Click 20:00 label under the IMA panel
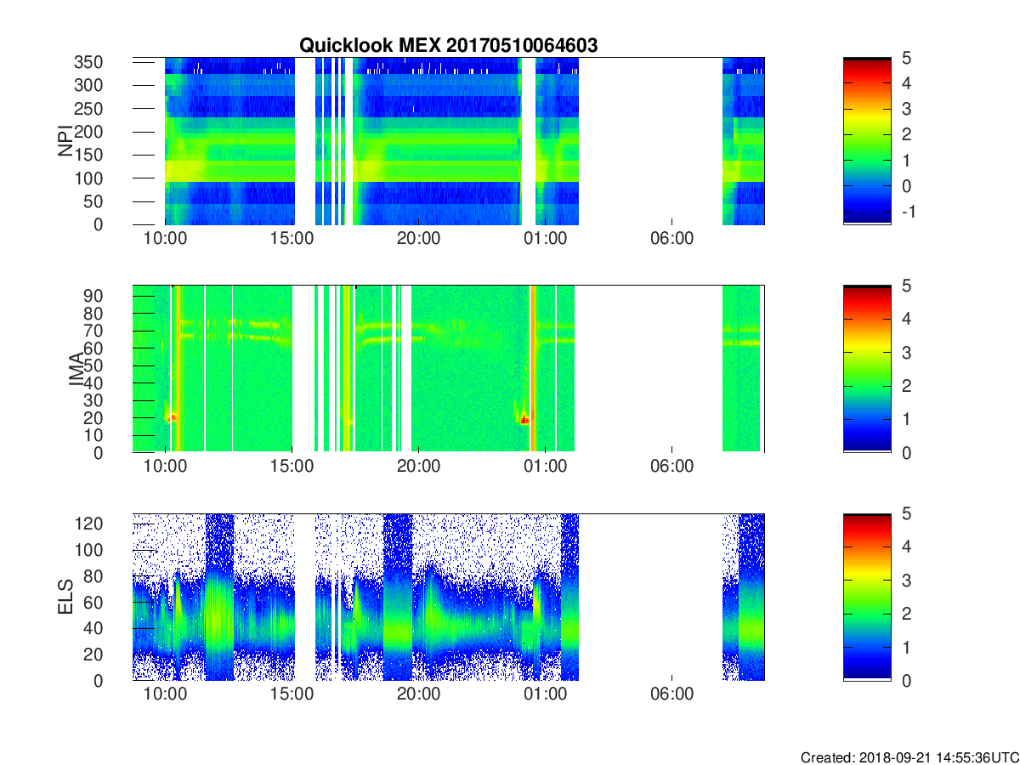This screenshot has width=1020, height=765. tap(418, 466)
